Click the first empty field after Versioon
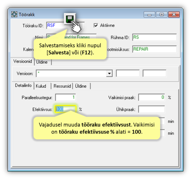The image size is (191, 179). (x=128, y=73)
